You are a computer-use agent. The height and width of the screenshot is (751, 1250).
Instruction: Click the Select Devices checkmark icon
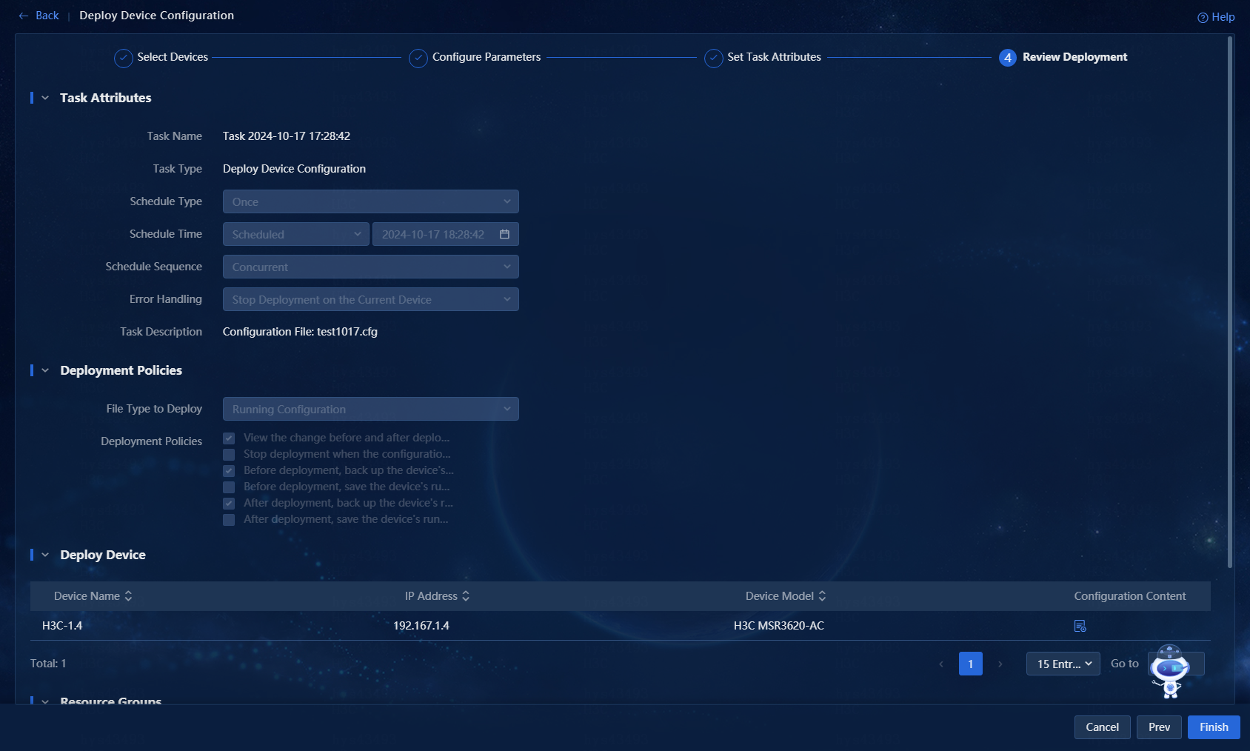point(124,58)
